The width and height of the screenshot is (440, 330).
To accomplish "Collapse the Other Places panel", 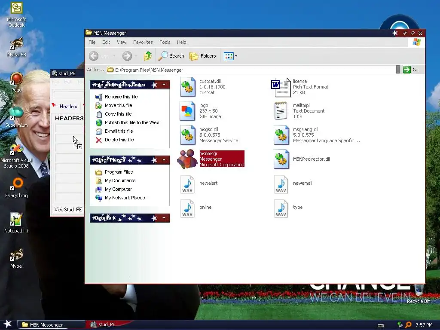I will (x=164, y=160).
